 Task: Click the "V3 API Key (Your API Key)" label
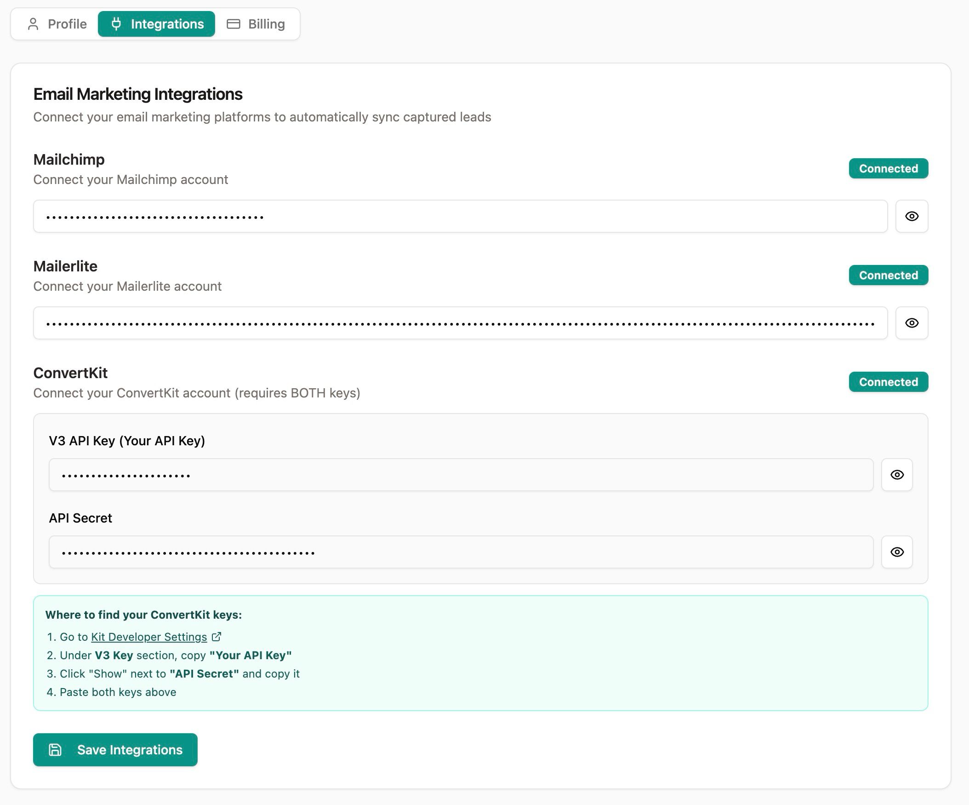click(x=127, y=441)
